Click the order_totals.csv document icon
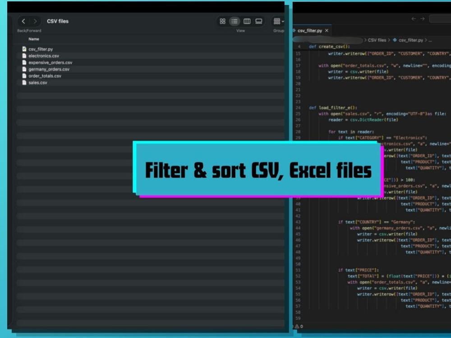The width and height of the screenshot is (451, 338). 24,76
